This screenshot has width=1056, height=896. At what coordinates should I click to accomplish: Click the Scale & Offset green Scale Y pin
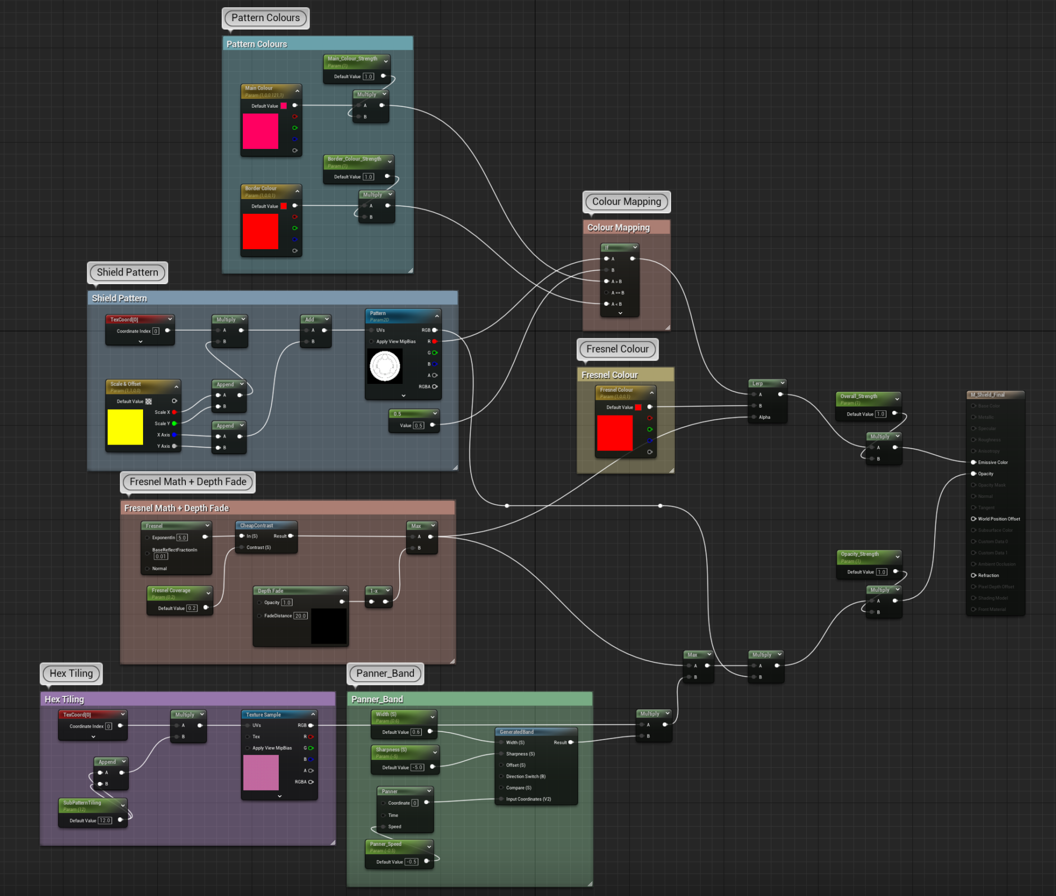pyautogui.click(x=174, y=423)
